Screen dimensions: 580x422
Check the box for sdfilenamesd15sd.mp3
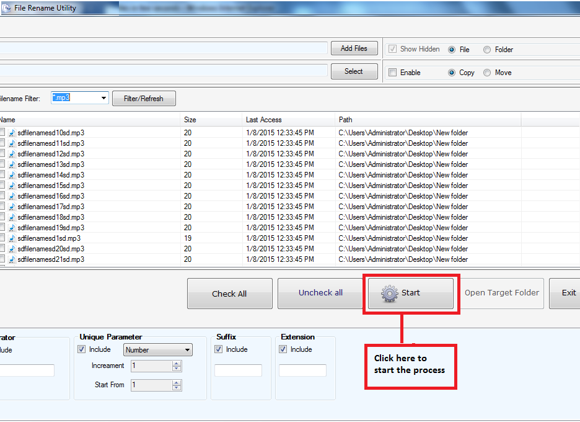pyautogui.click(x=2, y=186)
